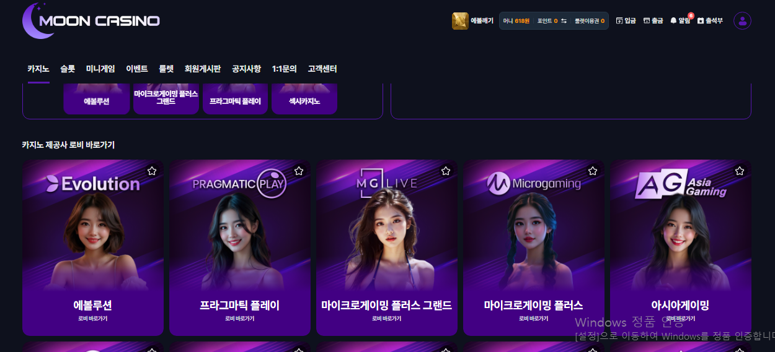Open 회원게시판 menu item
This screenshot has width=775, height=352.
pos(203,69)
